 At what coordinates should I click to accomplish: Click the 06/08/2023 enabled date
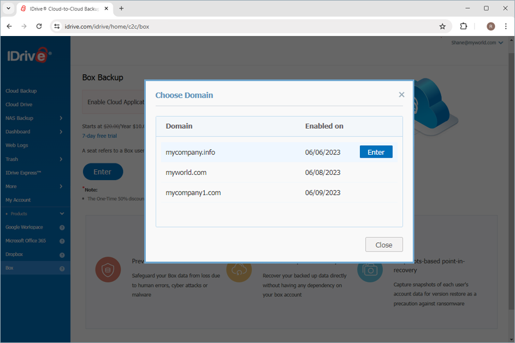pyautogui.click(x=323, y=173)
